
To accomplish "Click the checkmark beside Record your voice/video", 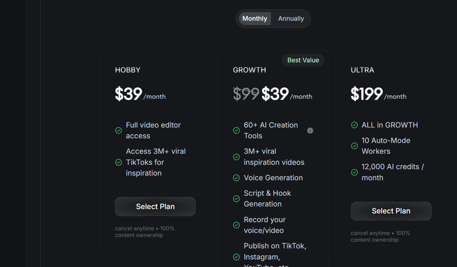I will (x=236, y=225).
